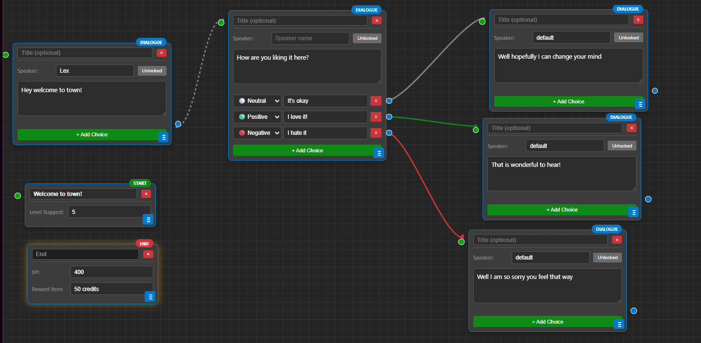The height and width of the screenshot is (343, 701).
Task: Click the output port of the 'change your mind' node
Action: pyautogui.click(x=655, y=91)
